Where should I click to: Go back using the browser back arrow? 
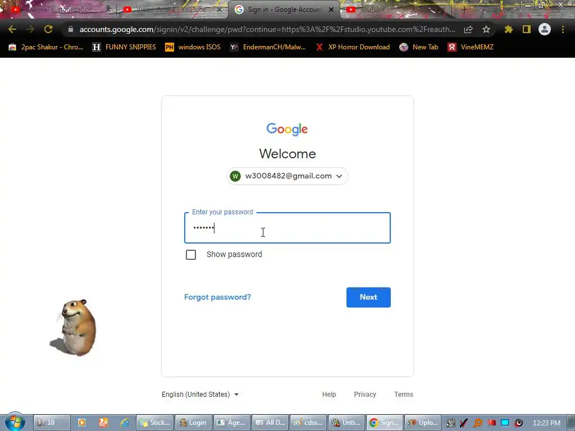12,29
